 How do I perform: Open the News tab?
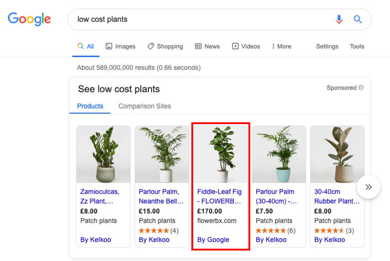pyautogui.click(x=207, y=47)
